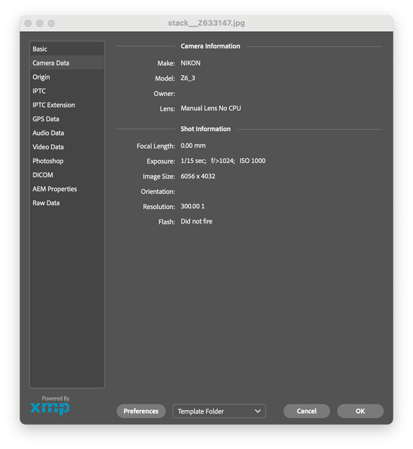Switch to the Origin section
Viewport: 413px width, 449px height.
[x=41, y=77]
